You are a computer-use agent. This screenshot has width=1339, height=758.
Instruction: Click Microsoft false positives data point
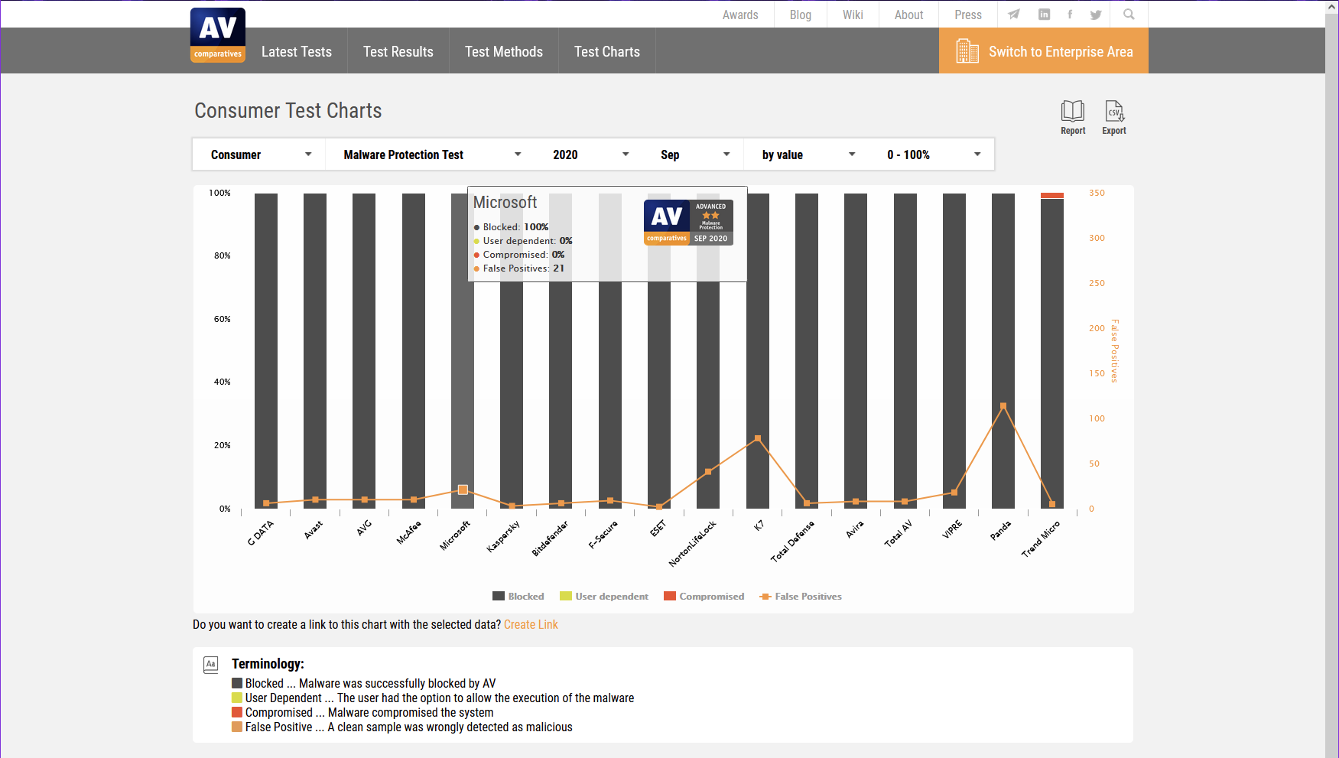coord(463,490)
